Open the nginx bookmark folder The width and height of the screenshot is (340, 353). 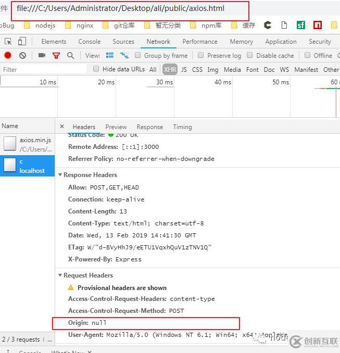click(x=79, y=26)
